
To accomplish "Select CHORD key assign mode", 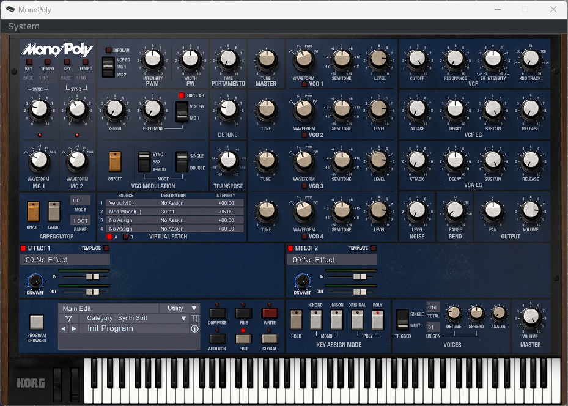I will click(316, 319).
